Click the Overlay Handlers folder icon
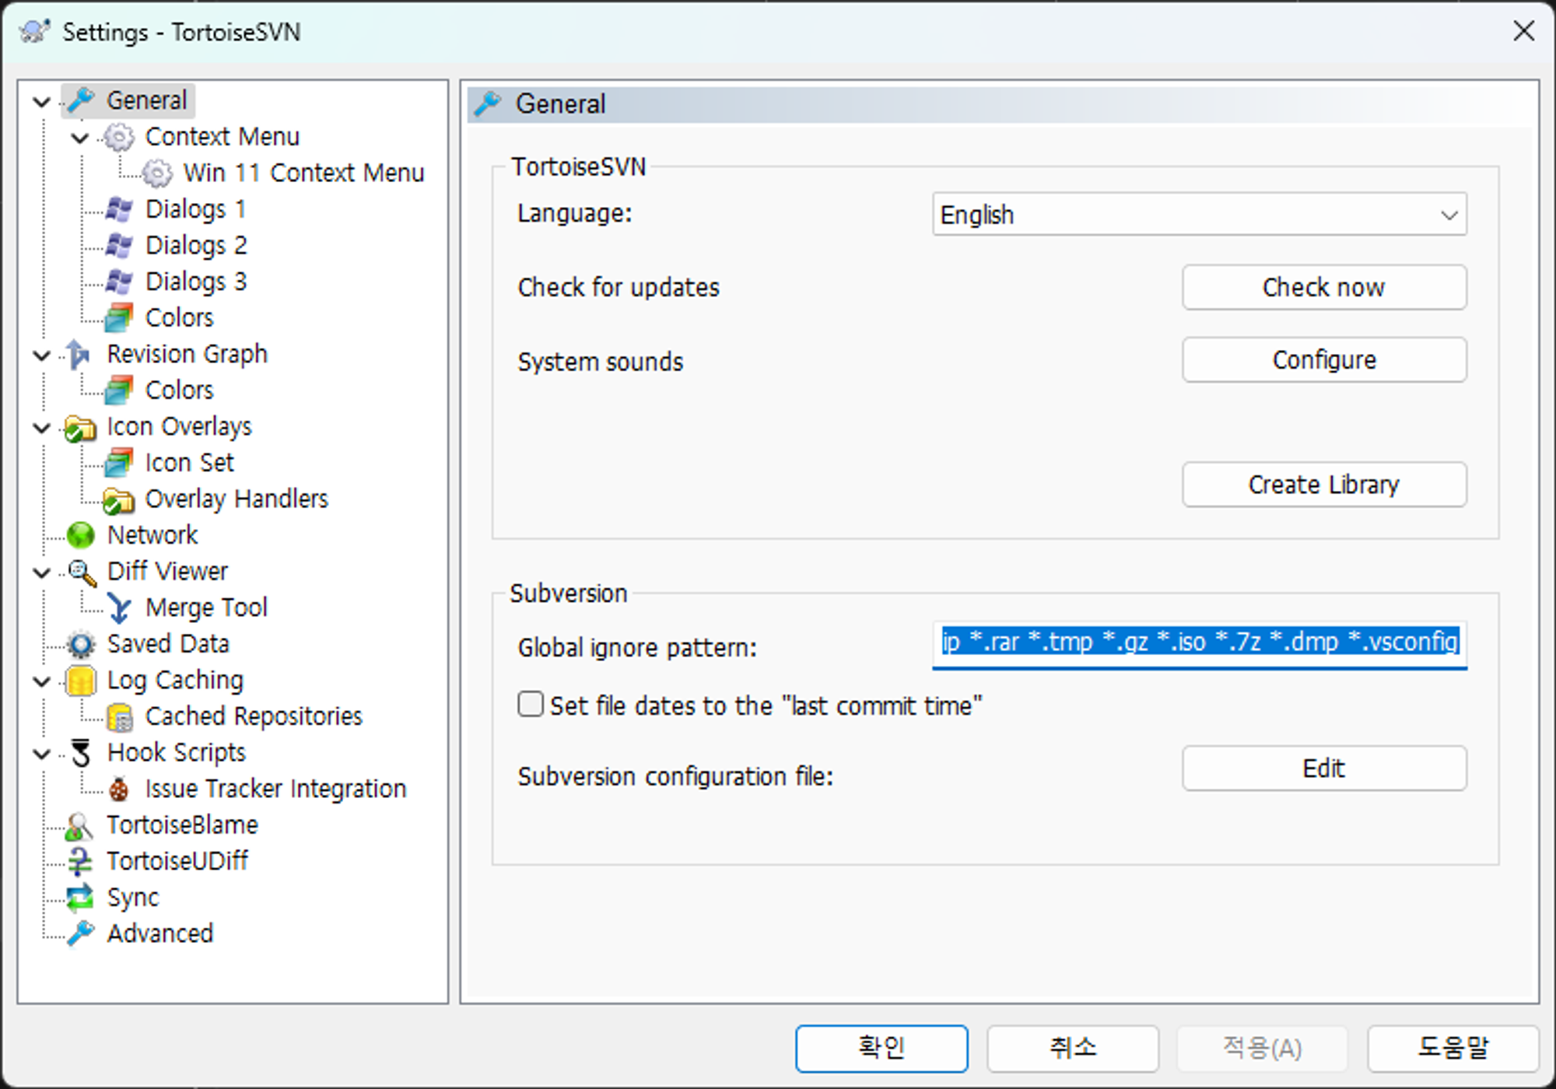The height and width of the screenshot is (1089, 1556). 118,499
